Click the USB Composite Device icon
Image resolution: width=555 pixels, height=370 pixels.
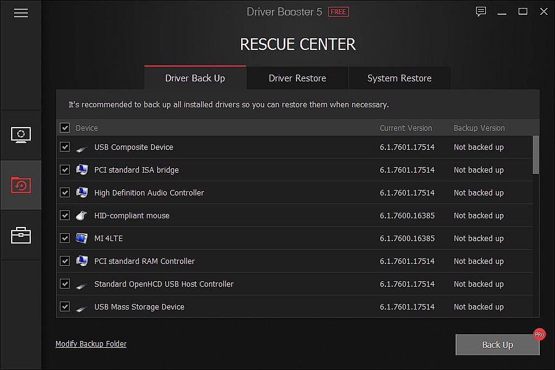[x=82, y=148]
